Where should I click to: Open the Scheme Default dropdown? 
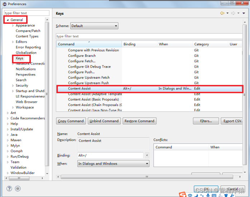(94, 26)
